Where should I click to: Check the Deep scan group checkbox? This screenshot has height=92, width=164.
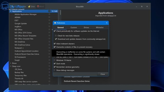pyautogui.click(x=49, y=66)
